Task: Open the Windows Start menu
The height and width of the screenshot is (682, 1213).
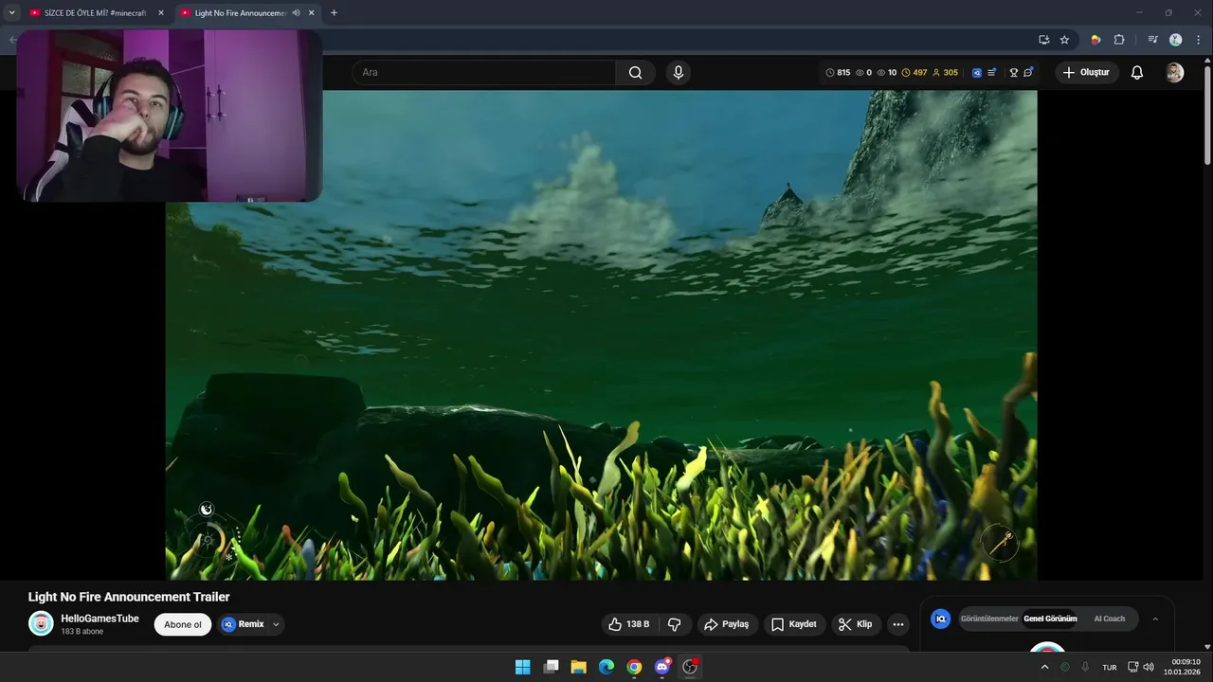Action: (523, 667)
